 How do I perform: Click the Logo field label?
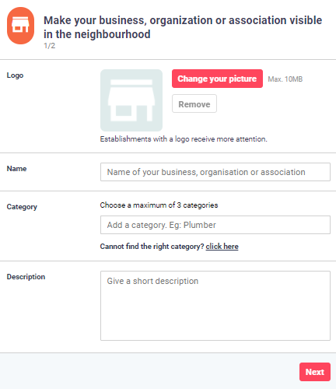15,75
